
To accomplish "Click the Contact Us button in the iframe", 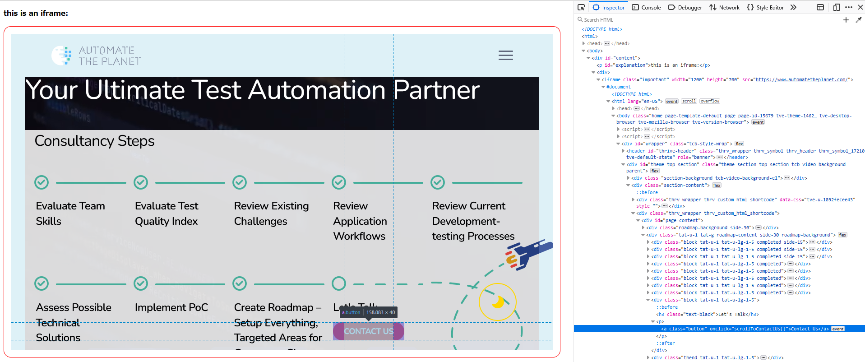I will point(369,331).
